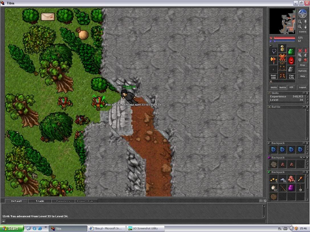Open the Help button
Screen dimensions: 310x232
(x=303, y=76)
